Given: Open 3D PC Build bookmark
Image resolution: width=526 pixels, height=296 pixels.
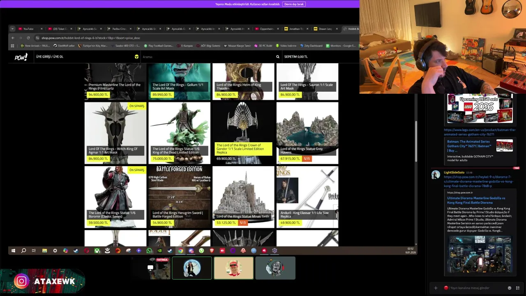Looking at the screenshot, I should click(263, 46).
